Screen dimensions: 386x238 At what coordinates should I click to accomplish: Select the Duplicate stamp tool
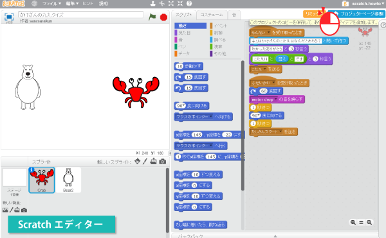153,3
